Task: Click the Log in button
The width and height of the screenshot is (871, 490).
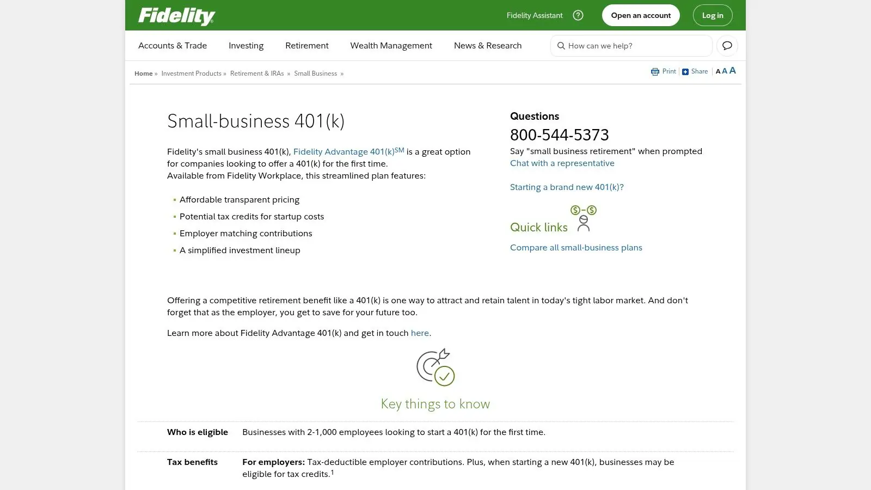Action: click(713, 15)
